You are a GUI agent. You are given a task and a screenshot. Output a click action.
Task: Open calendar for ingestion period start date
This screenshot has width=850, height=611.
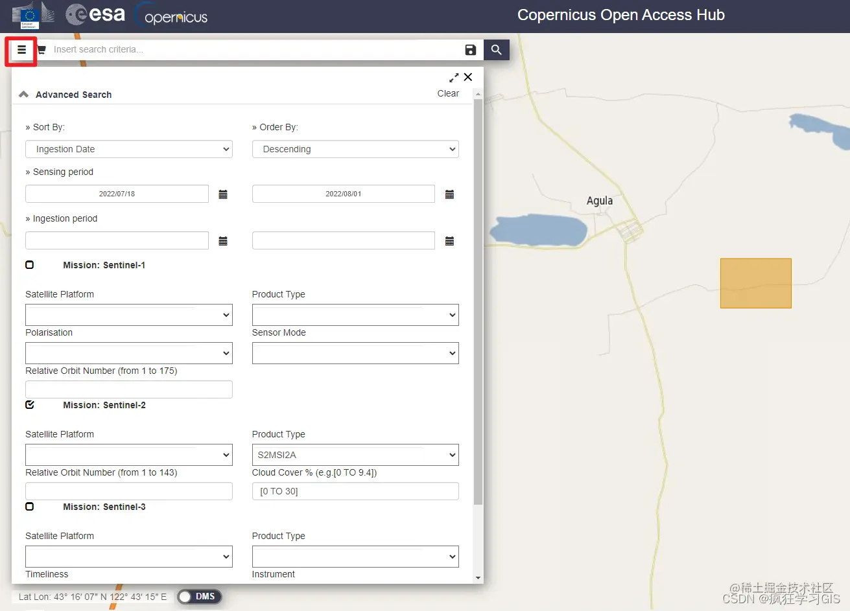[x=223, y=241]
